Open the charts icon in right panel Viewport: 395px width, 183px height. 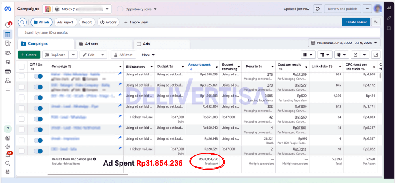(389, 8)
